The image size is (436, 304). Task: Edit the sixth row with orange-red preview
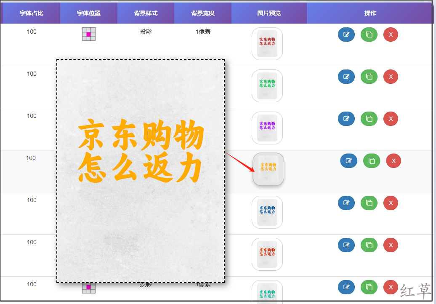tap(346, 245)
